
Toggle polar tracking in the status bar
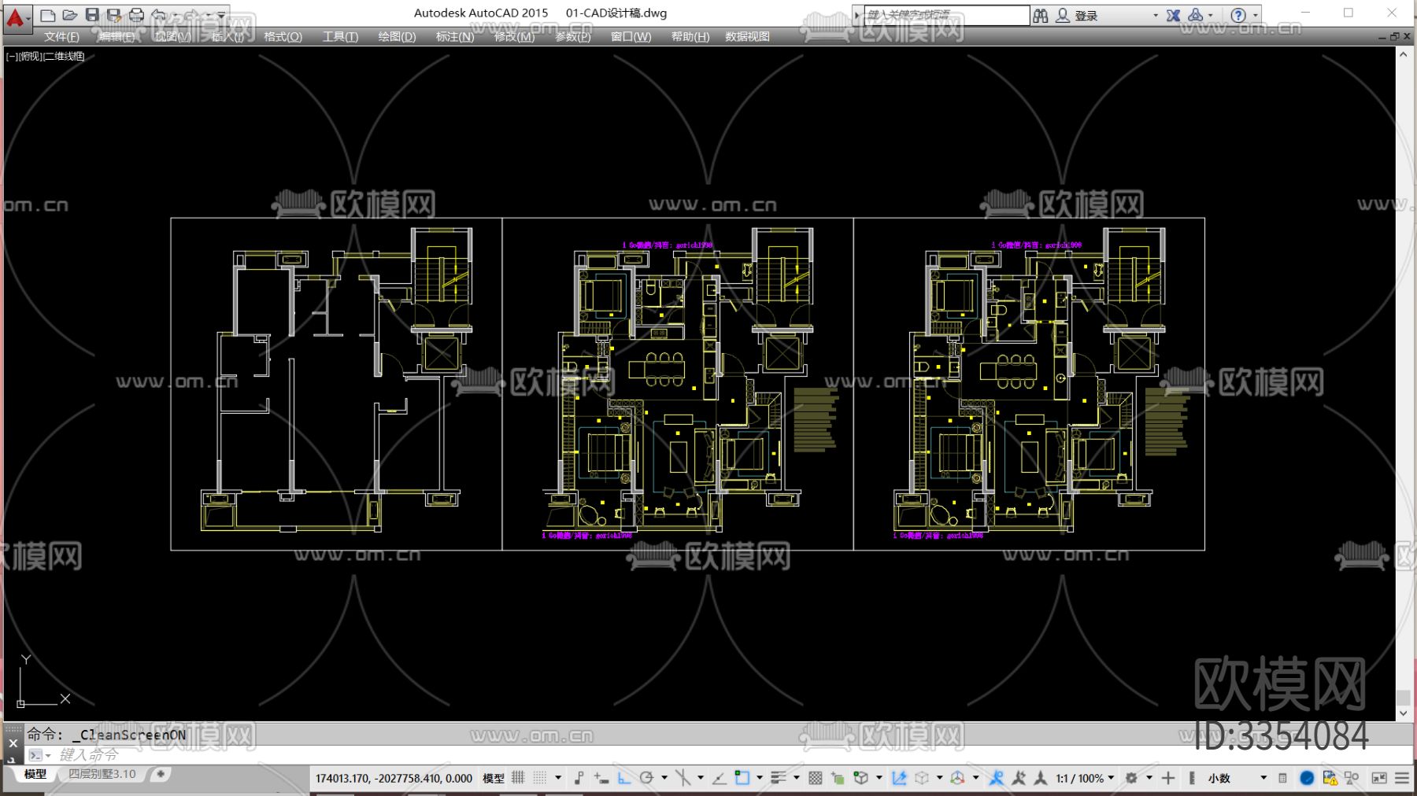point(647,778)
